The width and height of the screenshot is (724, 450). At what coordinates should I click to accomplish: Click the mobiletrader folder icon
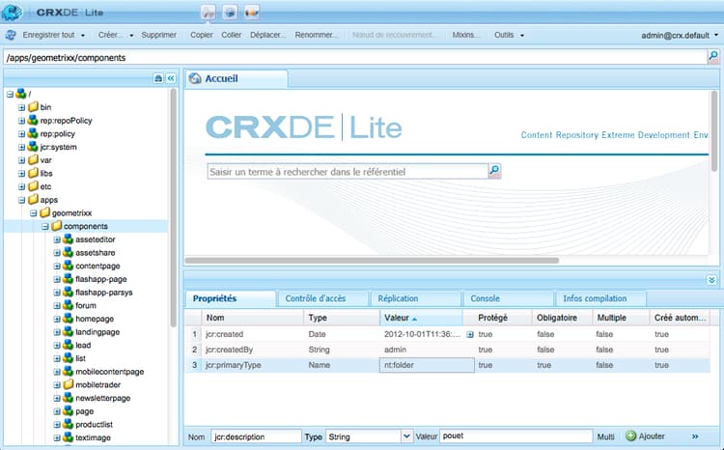point(69,384)
